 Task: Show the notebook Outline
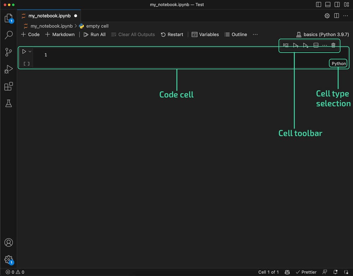click(236, 35)
